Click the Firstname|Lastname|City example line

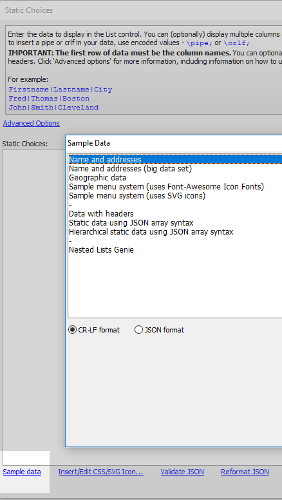(x=61, y=90)
